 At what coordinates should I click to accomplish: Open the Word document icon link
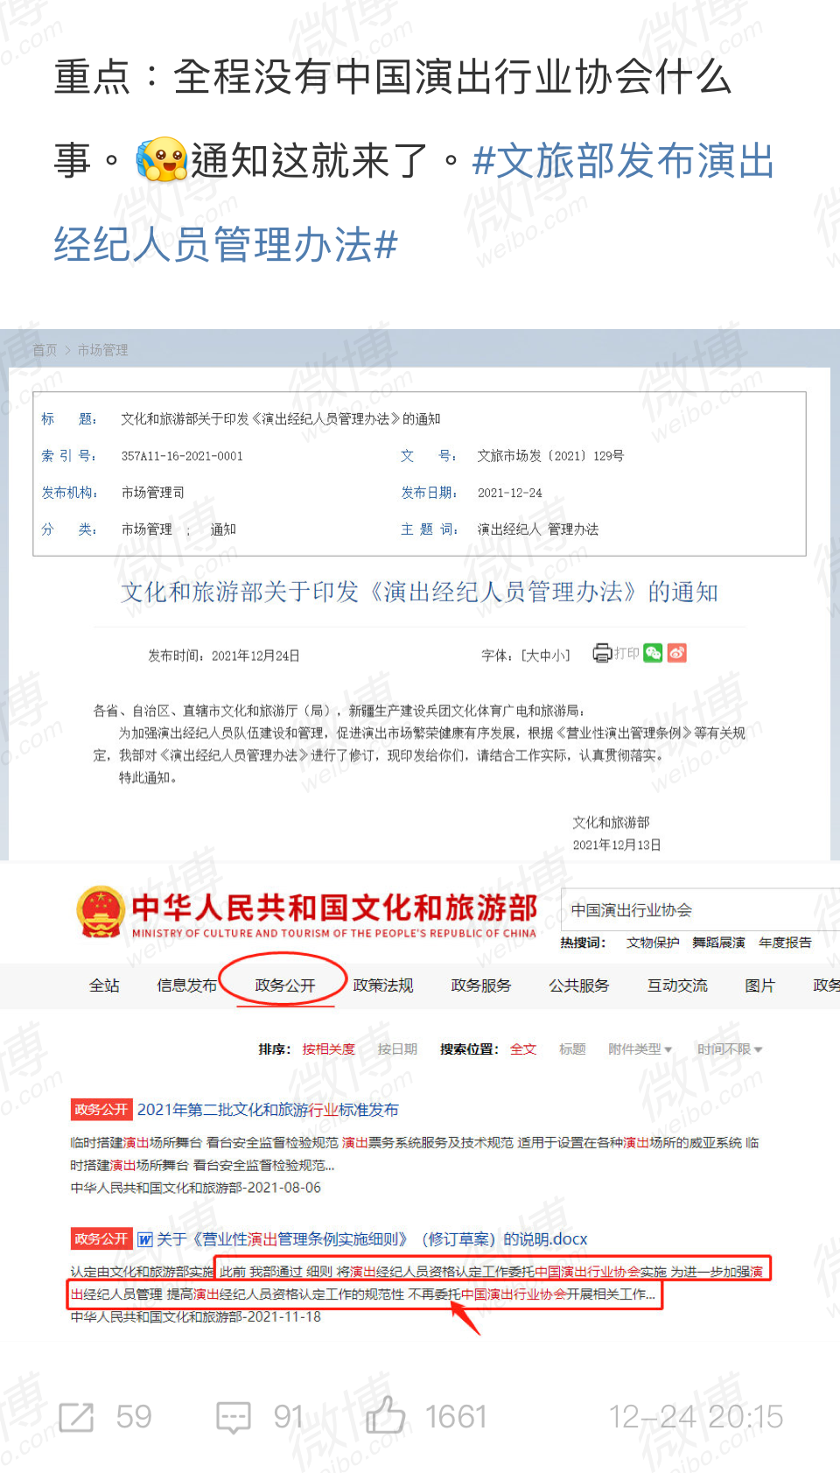point(145,1239)
